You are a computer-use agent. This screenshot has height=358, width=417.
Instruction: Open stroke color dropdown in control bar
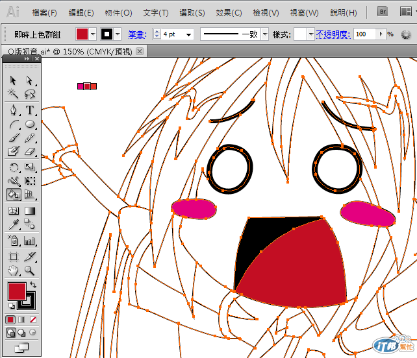118,34
